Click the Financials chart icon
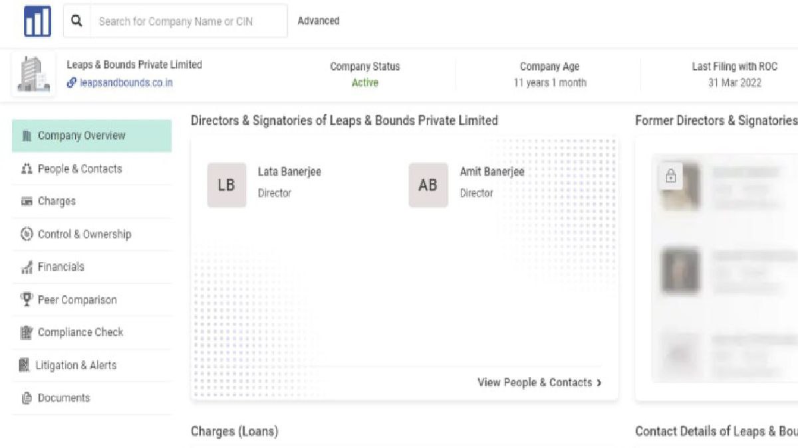798x448 pixels. click(27, 267)
